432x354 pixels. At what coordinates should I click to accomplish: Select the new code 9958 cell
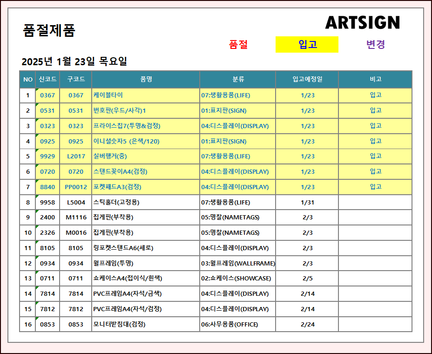(47, 203)
